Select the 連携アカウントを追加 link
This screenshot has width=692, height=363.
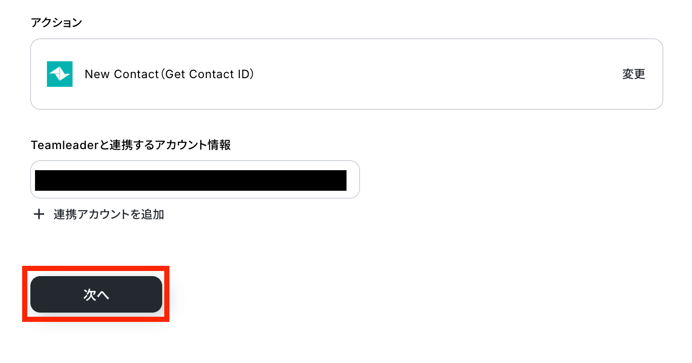coord(109,214)
